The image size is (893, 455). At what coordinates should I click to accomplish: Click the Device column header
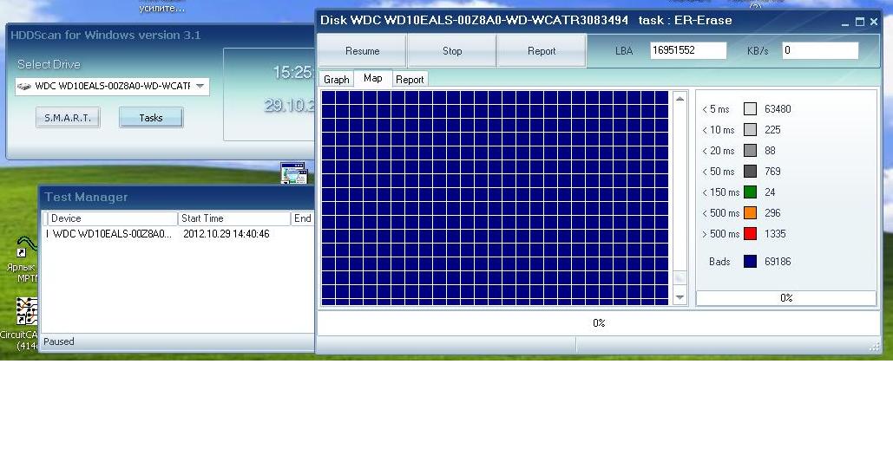pyautogui.click(x=112, y=218)
